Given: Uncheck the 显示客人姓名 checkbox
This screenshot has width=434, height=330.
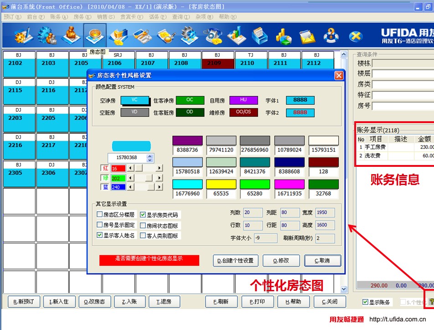Looking at the screenshot, I should [x=100, y=235].
